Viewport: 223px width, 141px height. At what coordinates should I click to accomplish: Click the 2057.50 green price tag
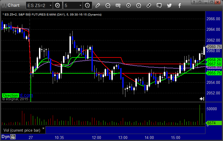pyautogui.click(x=214, y=64)
